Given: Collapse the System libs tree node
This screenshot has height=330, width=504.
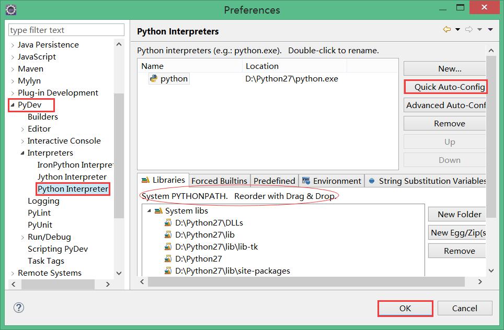Looking at the screenshot, I should 149,211.
